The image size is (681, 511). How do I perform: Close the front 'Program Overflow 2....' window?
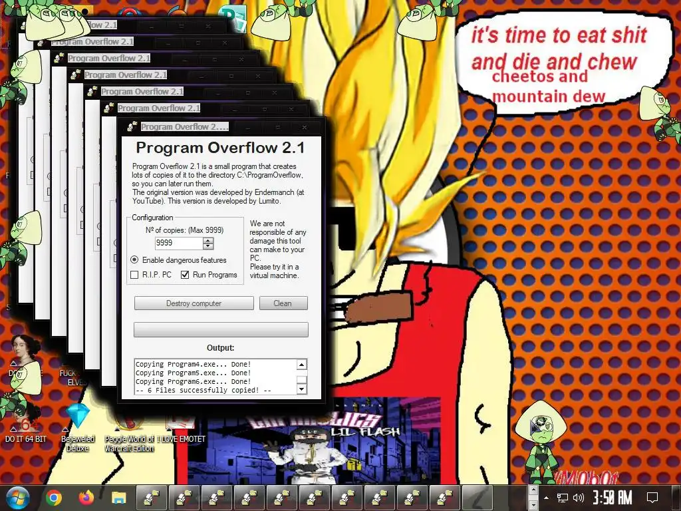305,127
